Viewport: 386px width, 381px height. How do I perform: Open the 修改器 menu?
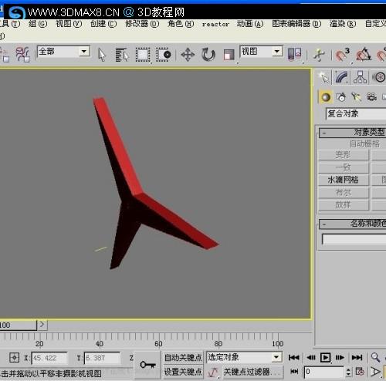coord(142,24)
